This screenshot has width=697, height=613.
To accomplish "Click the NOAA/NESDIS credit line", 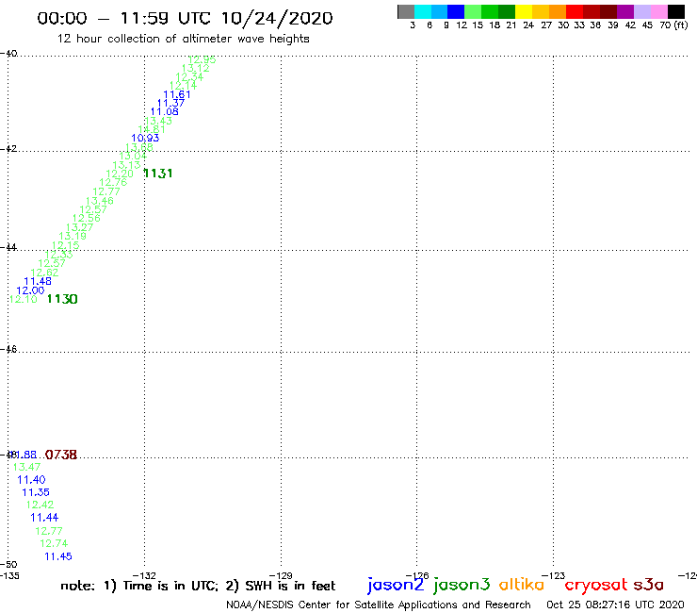I will (379, 605).
